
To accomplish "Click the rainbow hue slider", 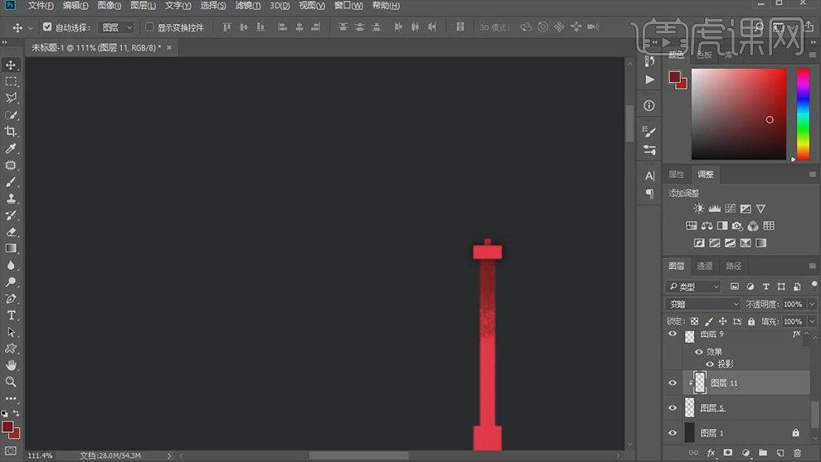I will point(804,114).
